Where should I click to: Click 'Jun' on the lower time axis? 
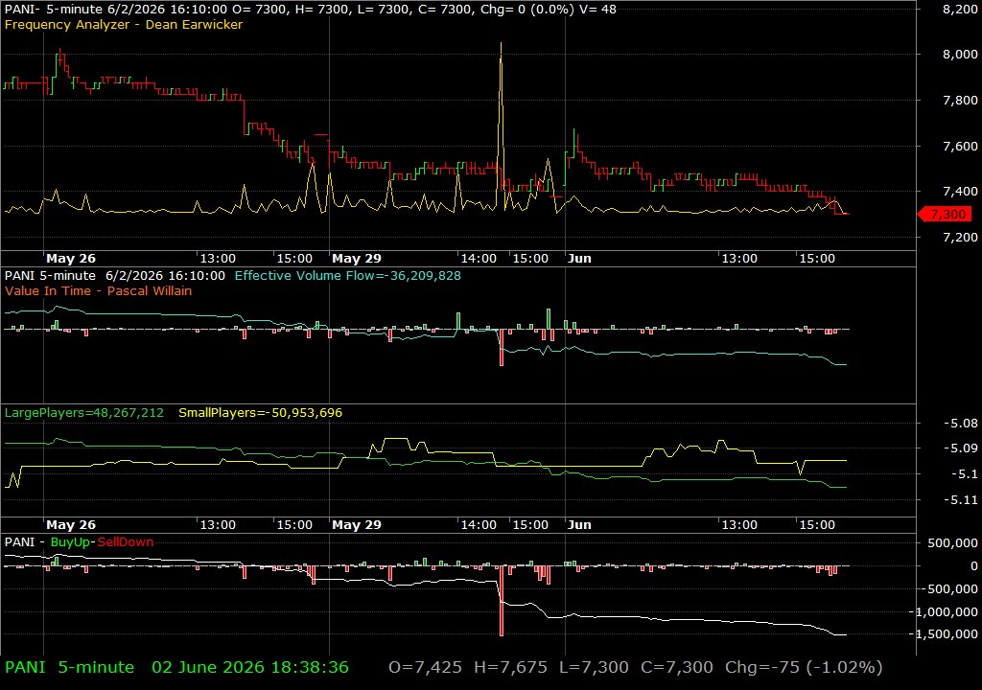(579, 525)
